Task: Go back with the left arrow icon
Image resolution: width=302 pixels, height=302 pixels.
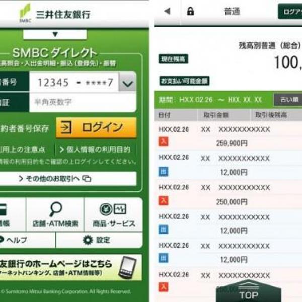Action: coord(168,11)
